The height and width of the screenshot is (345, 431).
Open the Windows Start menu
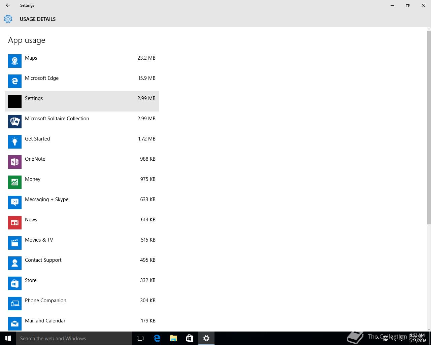(x=8, y=338)
